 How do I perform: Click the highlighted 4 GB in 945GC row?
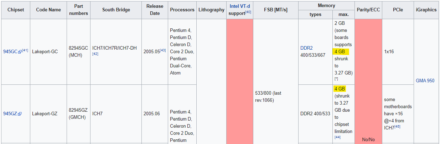[x=341, y=51]
